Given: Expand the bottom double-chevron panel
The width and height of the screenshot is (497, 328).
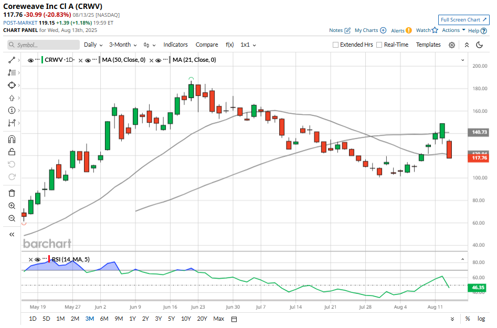Looking at the screenshot, I should coord(452,319).
